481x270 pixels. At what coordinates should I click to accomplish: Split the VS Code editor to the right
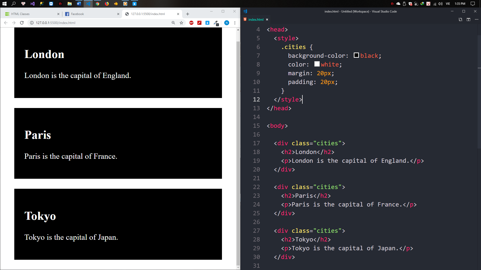click(x=468, y=19)
